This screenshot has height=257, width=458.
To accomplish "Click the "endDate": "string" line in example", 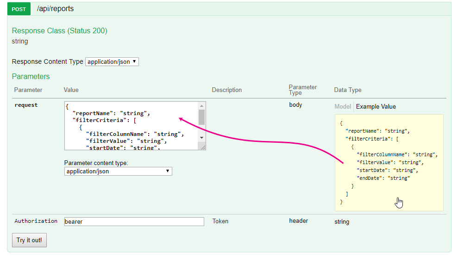I will (x=383, y=178).
